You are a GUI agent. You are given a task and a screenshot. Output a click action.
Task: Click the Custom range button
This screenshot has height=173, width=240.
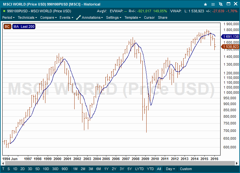tap(186, 169)
